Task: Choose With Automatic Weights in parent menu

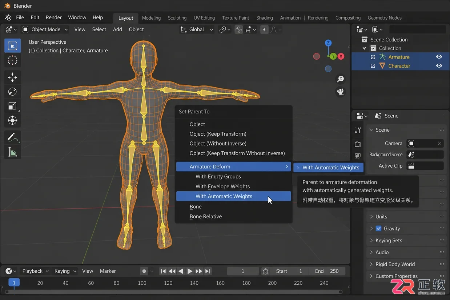Action: [x=233, y=196]
